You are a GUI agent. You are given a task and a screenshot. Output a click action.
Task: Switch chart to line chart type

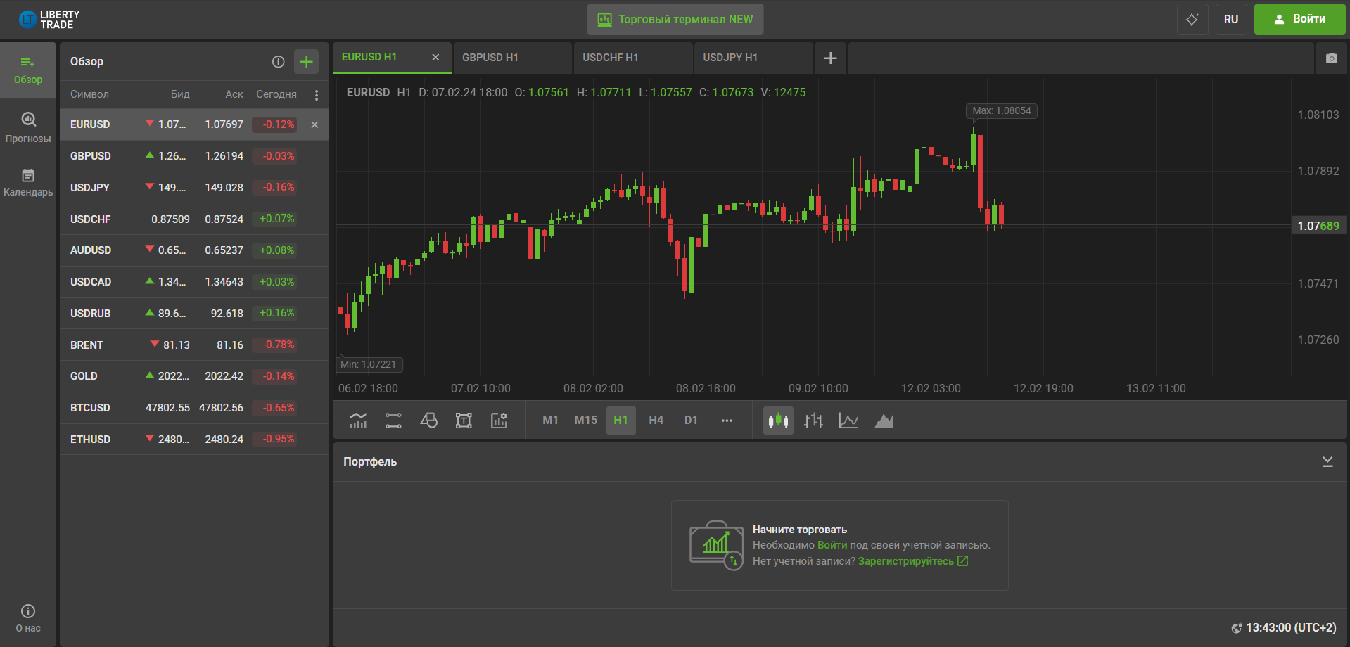pos(848,421)
